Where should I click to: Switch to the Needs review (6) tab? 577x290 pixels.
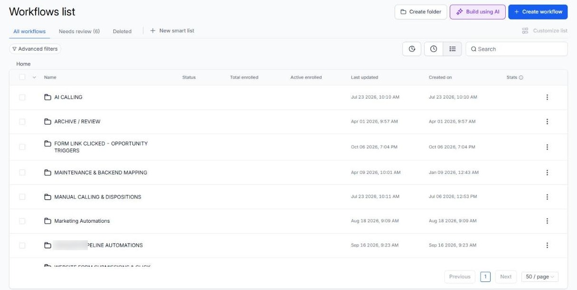79,31
